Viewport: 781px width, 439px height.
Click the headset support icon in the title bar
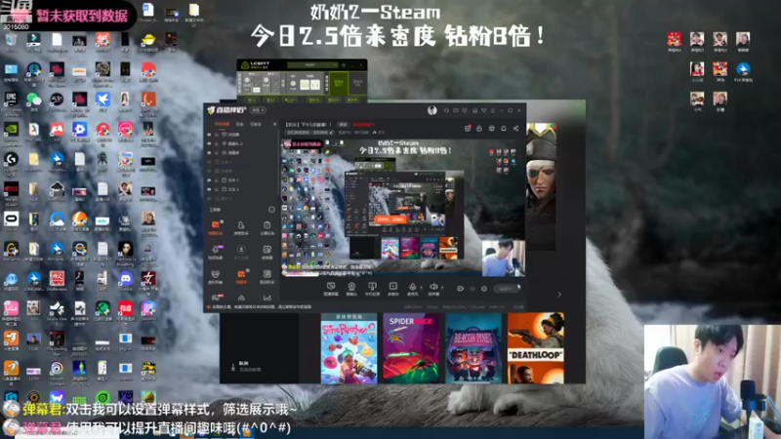click(446, 110)
